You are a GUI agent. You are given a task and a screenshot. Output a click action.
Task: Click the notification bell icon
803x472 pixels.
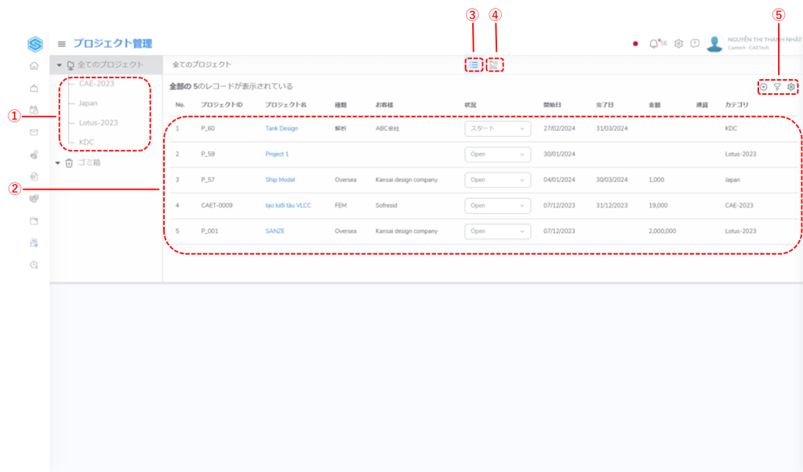tap(654, 44)
